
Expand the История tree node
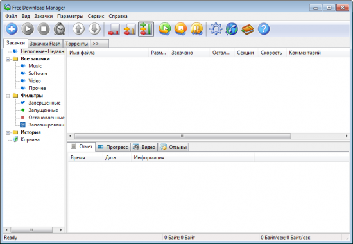coord(8,132)
